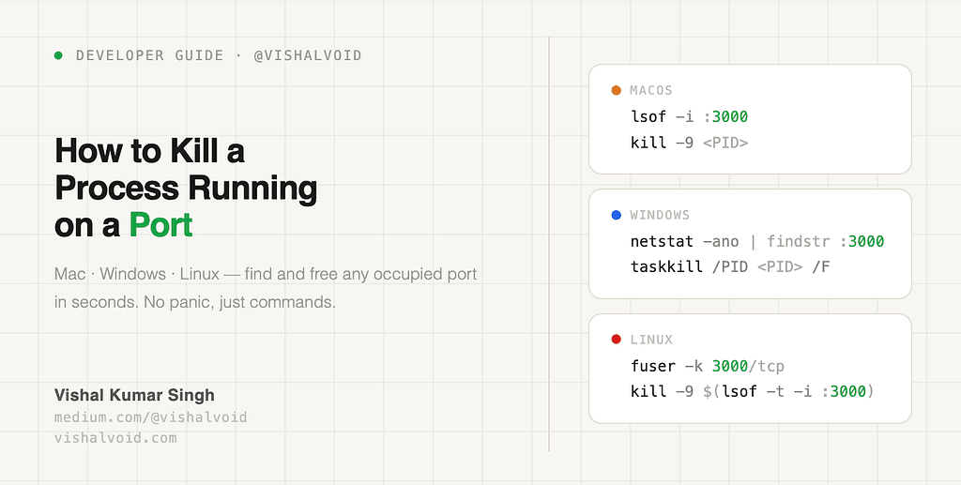961x485 pixels.
Task: Click the lsof -i :3000 command
Action: coord(689,117)
